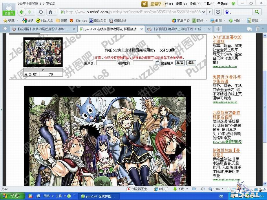This screenshot has width=267, height=200.
Task: Open the 查看(V) menu
Action: 181,4
